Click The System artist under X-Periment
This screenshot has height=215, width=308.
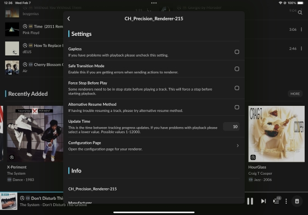[16, 174]
